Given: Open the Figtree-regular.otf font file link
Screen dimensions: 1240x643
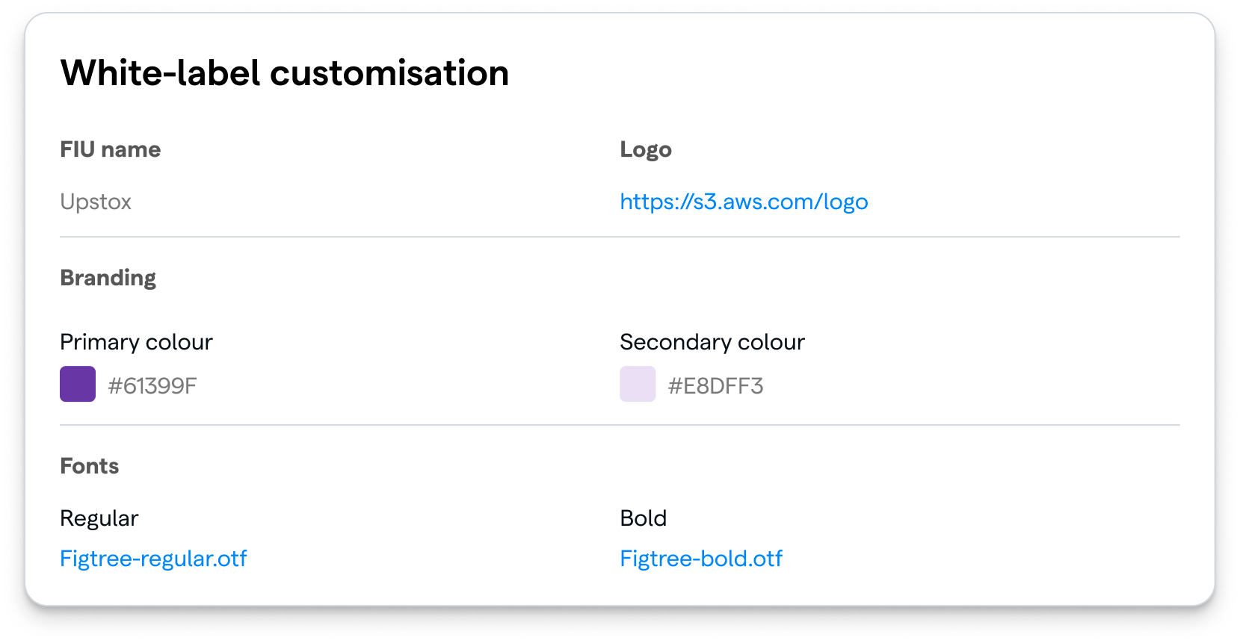Looking at the screenshot, I should (153, 559).
